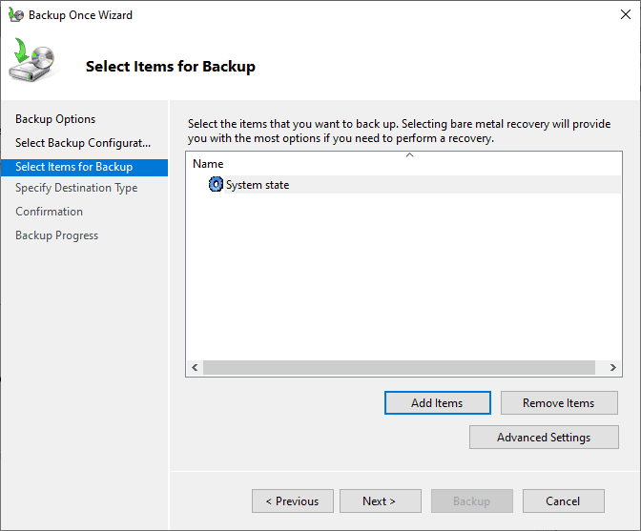Image resolution: width=641 pixels, height=531 pixels.
Task: Open the Select Backup Configuration step
Action: coord(83,143)
